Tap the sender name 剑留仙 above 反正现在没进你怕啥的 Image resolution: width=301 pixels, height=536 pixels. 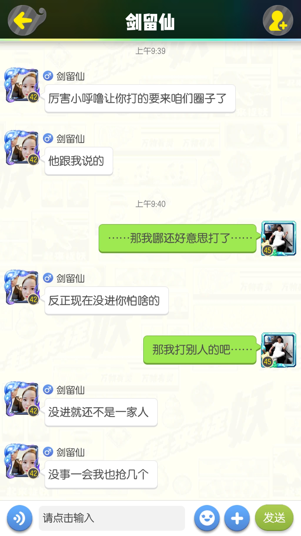click(x=71, y=278)
